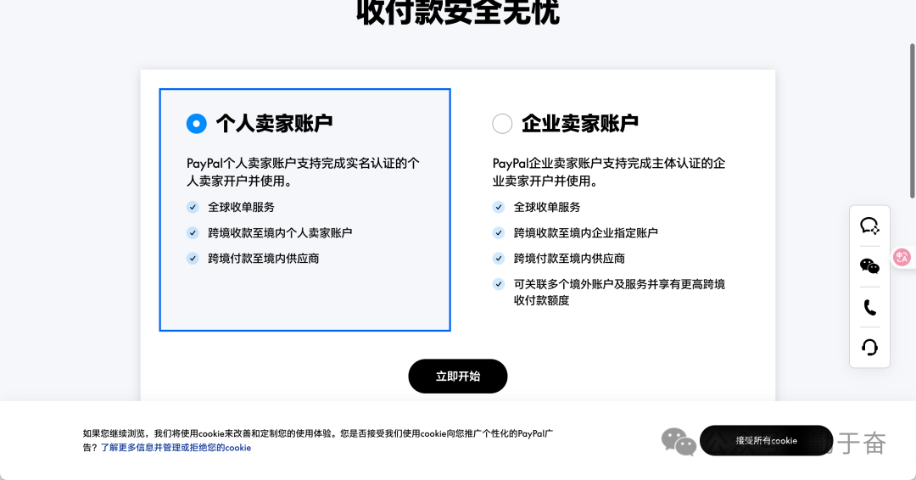This screenshot has width=916, height=480.
Task: Click the phone icon in side panel
Action: (x=870, y=307)
